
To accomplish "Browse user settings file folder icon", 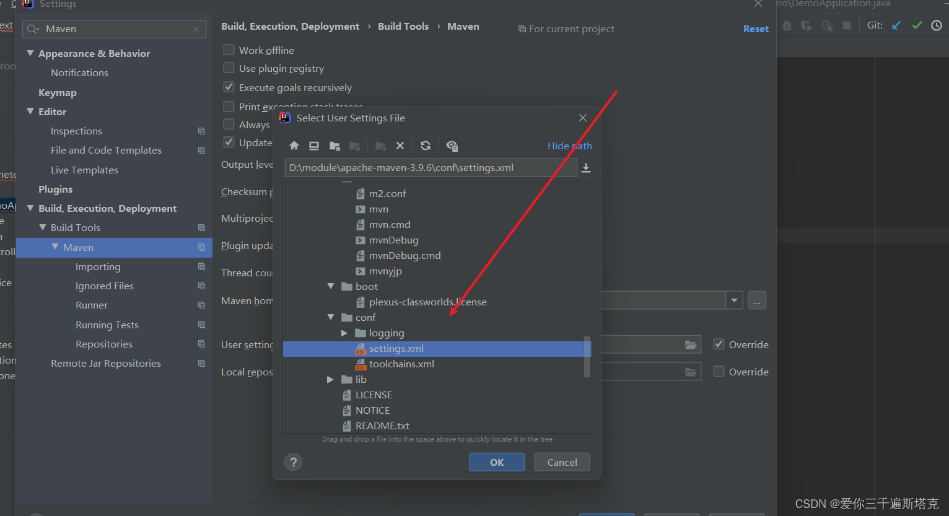I will pos(691,345).
